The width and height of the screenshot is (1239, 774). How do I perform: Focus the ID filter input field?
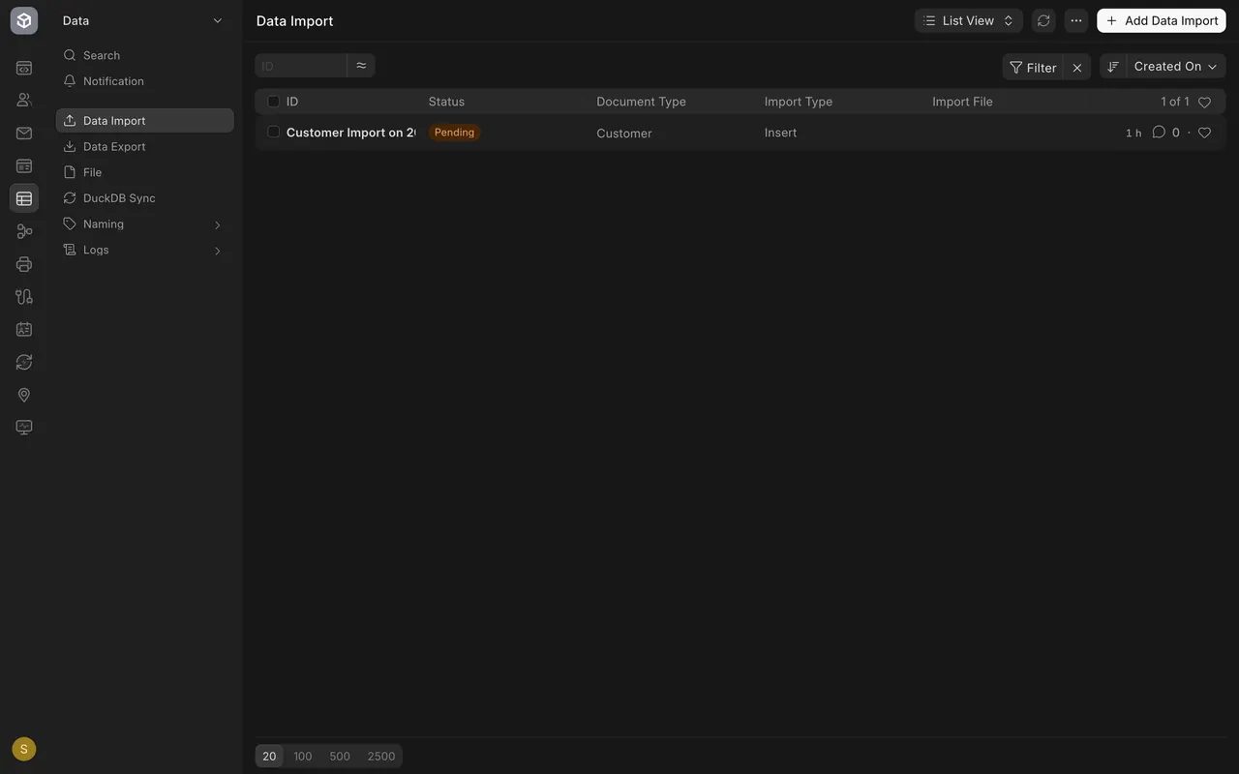pyautogui.click(x=301, y=66)
